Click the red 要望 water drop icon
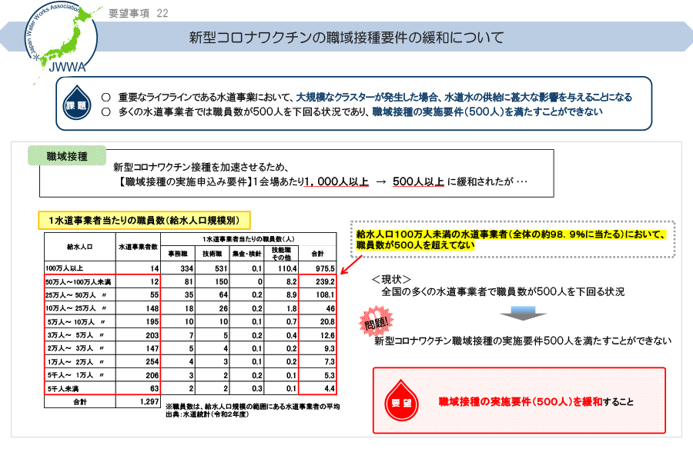The width and height of the screenshot is (693, 462). tap(401, 401)
